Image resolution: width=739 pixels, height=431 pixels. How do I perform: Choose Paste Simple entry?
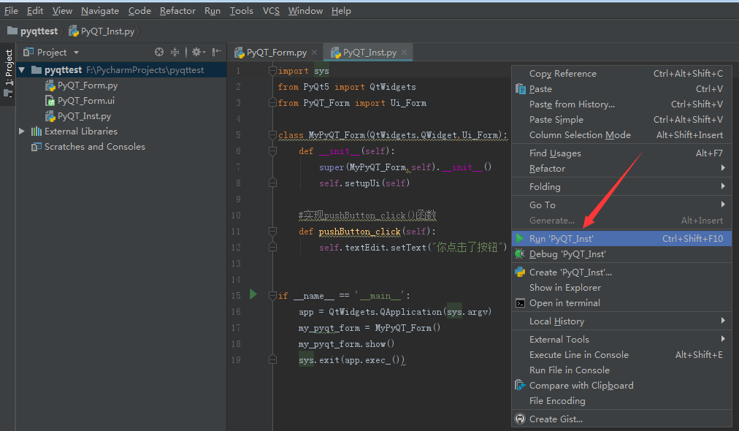[621, 120]
